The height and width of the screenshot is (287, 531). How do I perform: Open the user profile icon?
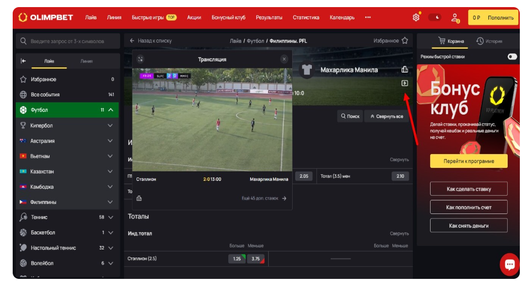pos(455,18)
